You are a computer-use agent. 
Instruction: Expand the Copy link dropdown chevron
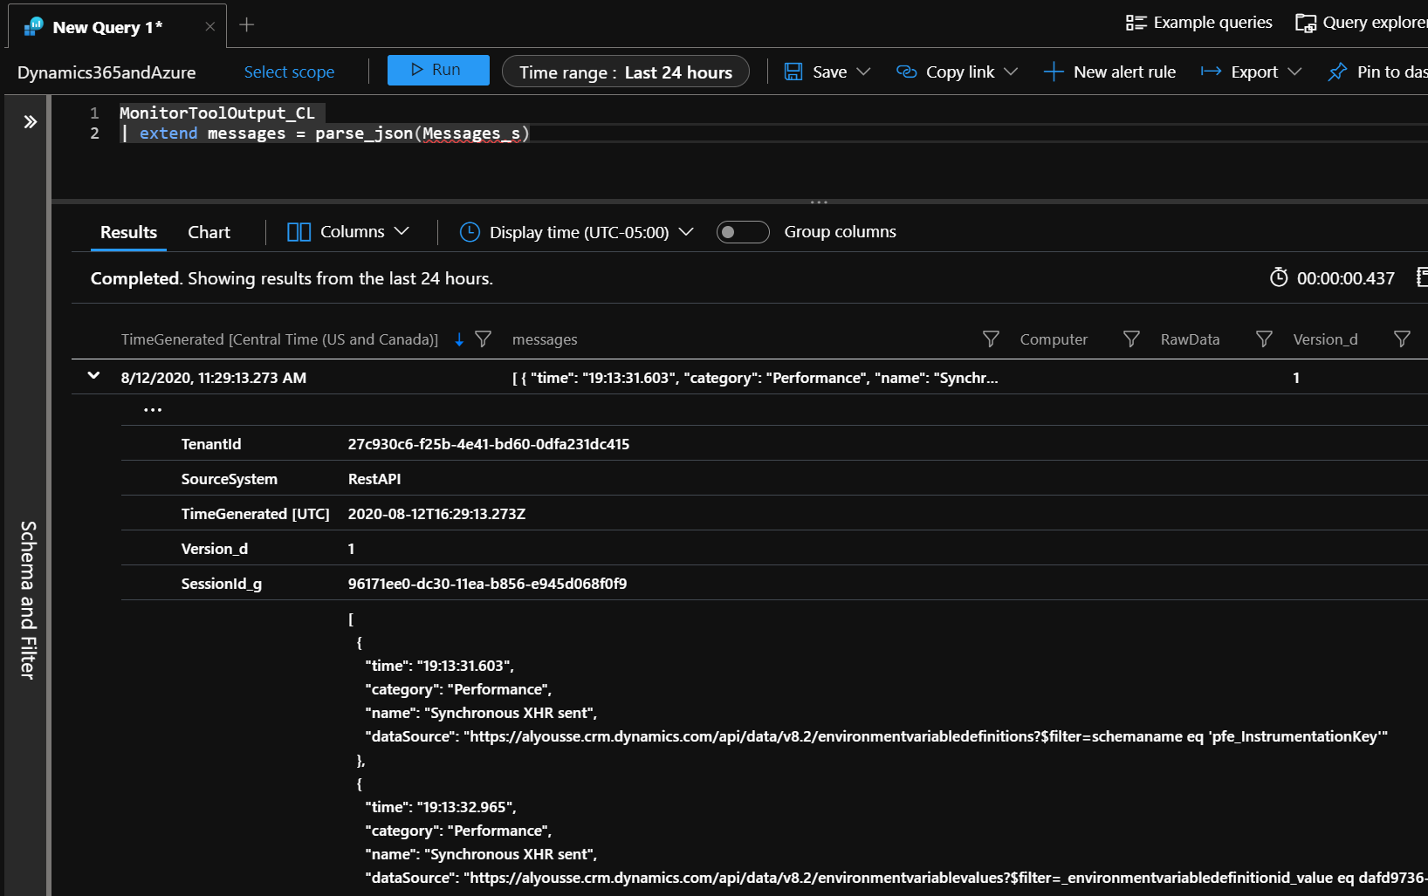pyautogui.click(x=1011, y=72)
